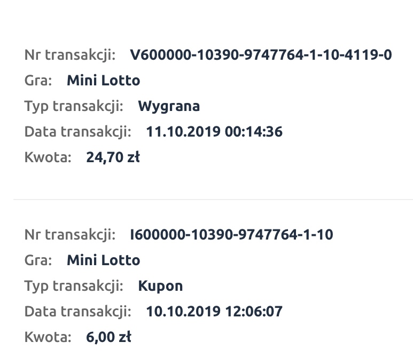The image size is (413, 358).
Task: Click the second Gra label
Action: [x=38, y=260]
